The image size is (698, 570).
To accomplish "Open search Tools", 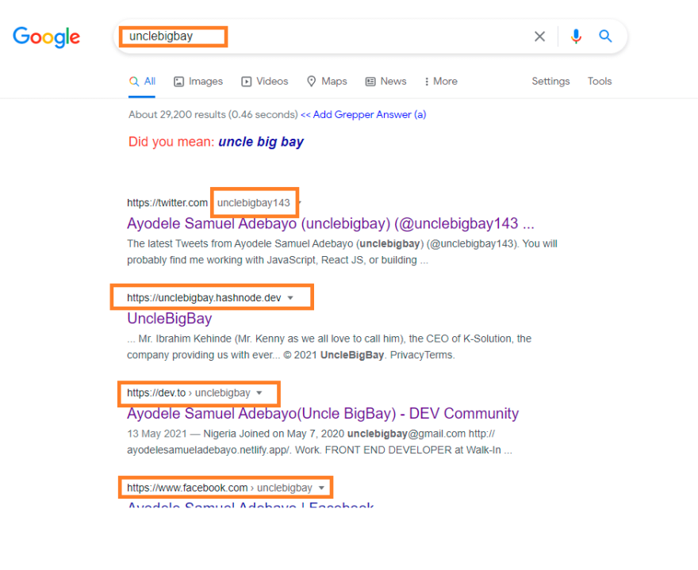I will coord(599,82).
